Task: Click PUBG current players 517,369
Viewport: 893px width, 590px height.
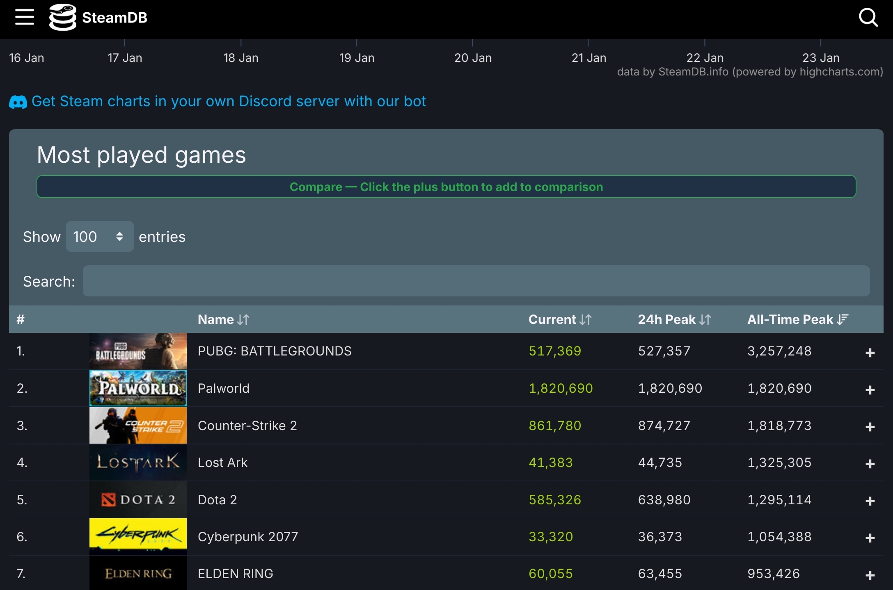Action: (x=555, y=351)
